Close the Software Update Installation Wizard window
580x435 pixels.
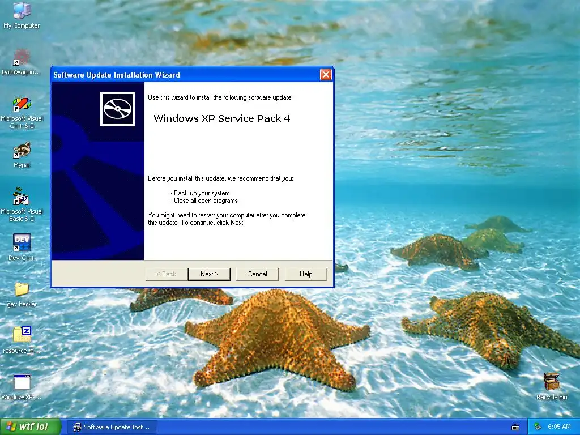(326, 75)
